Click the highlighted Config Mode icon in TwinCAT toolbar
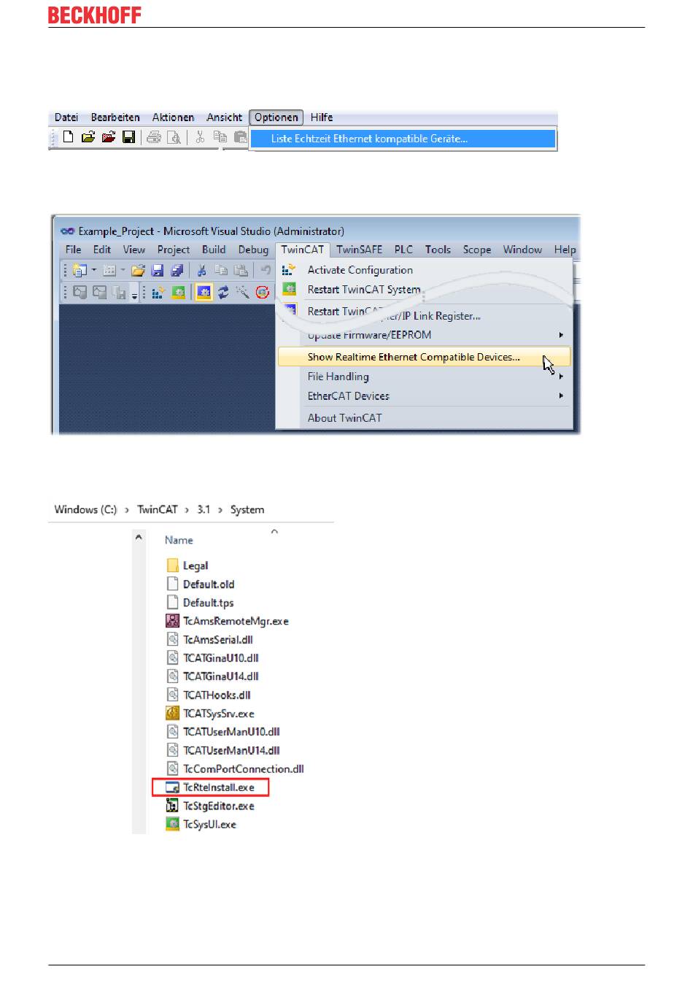The height and width of the screenshot is (999, 693). pyautogui.click(x=204, y=293)
